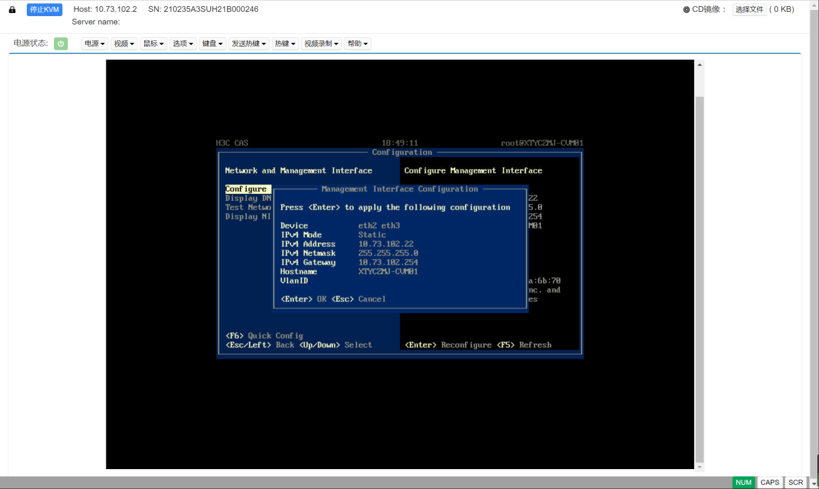The width and height of the screenshot is (819, 489).
Task: Toggle the CAPS lock indicator
Action: pos(770,483)
